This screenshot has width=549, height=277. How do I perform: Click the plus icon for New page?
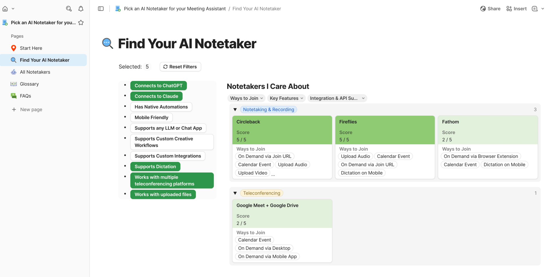click(14, 110)
